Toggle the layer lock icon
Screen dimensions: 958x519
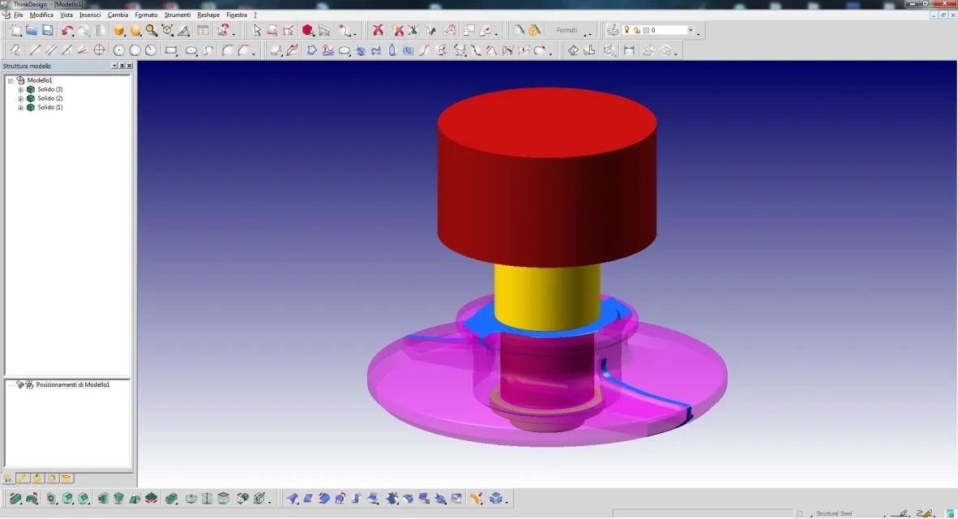click(636, 31)
